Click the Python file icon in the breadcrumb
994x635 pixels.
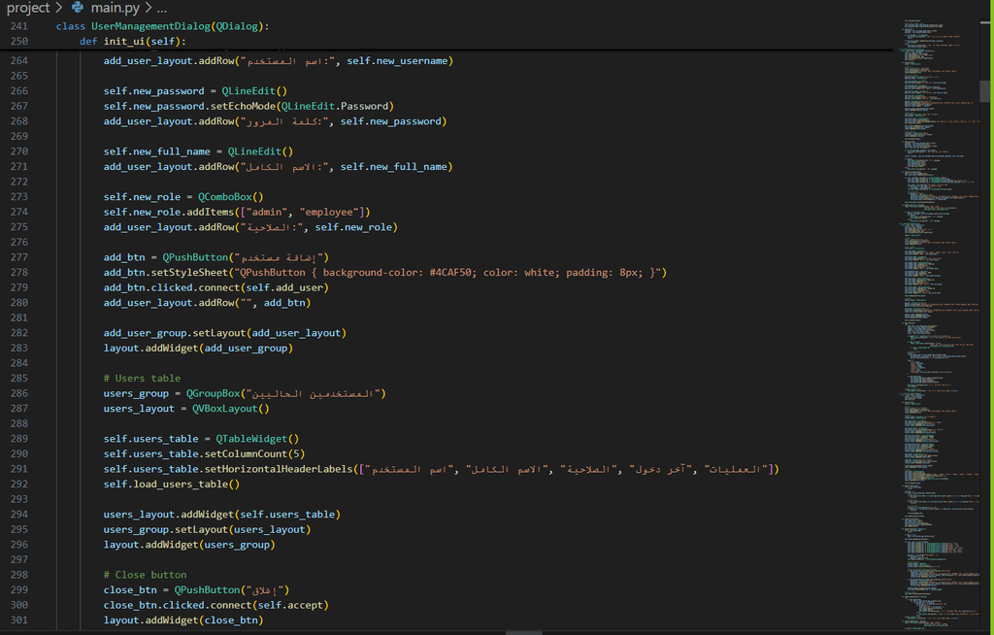point(78,8)
